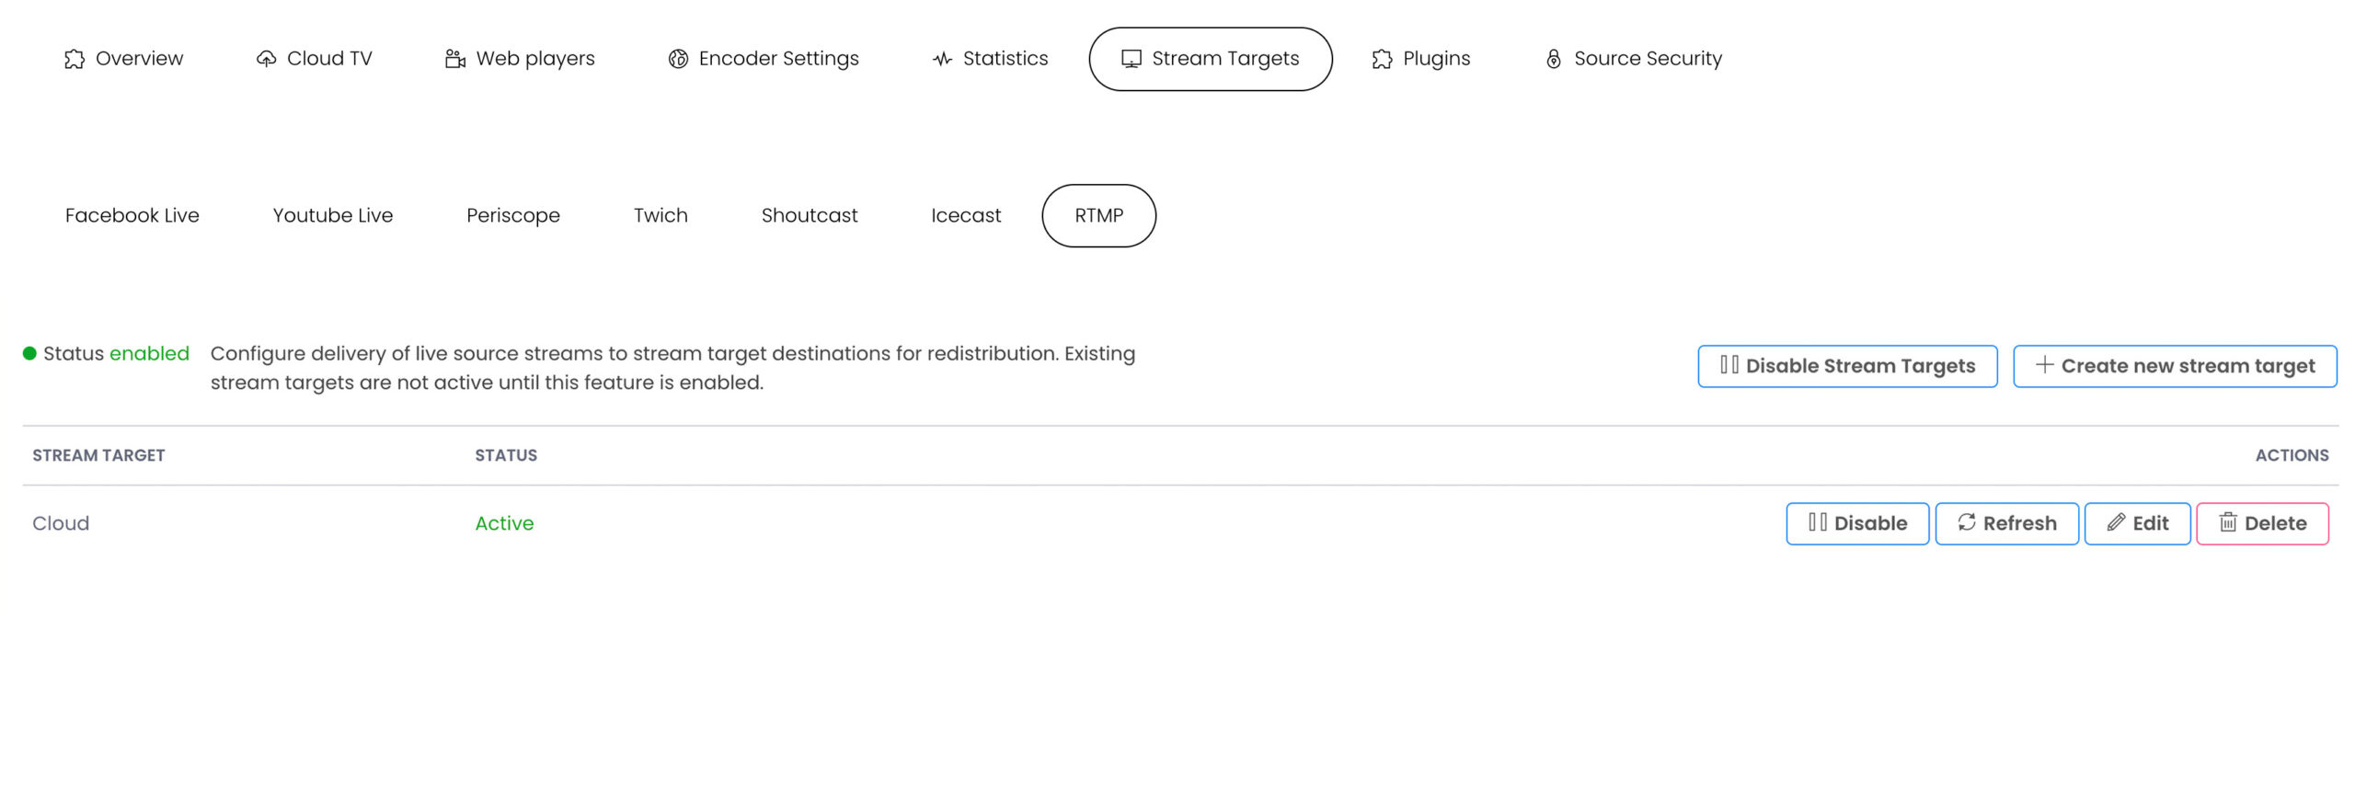Go to the Shoutcast tab
The width and height of the screenshot is (2355, 812).
pos(810,215)
